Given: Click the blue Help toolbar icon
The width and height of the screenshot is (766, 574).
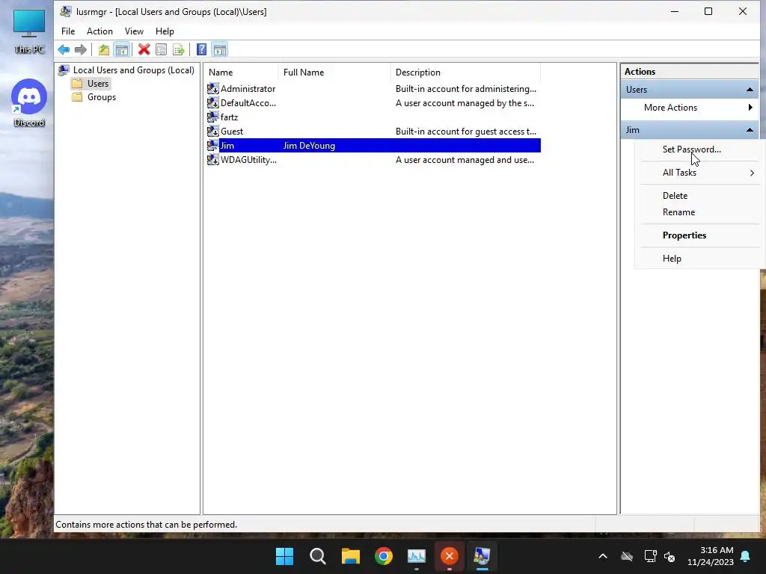Looking at the screenshot, I should coord(201,49).
